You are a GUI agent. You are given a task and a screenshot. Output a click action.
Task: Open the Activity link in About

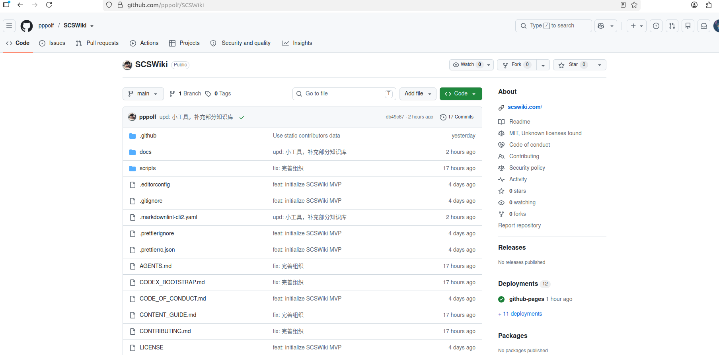tap(518, 179)
